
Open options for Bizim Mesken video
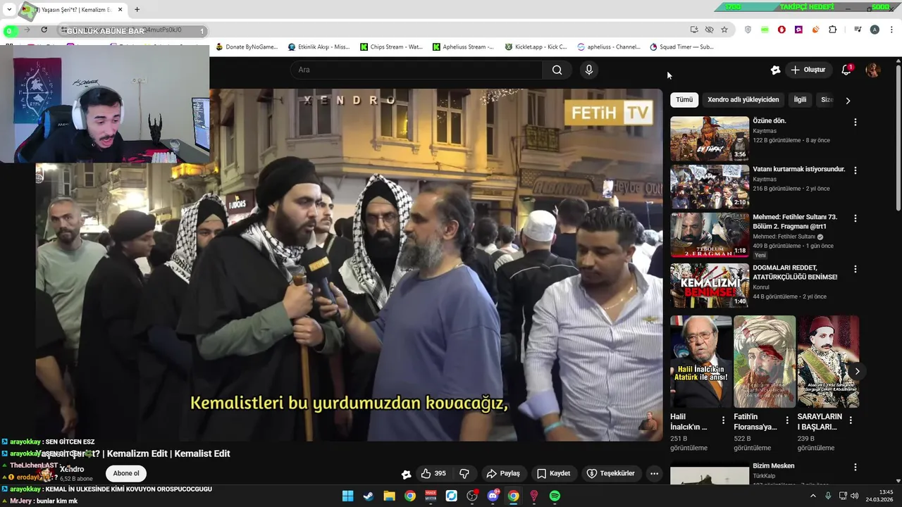[855, 467]
